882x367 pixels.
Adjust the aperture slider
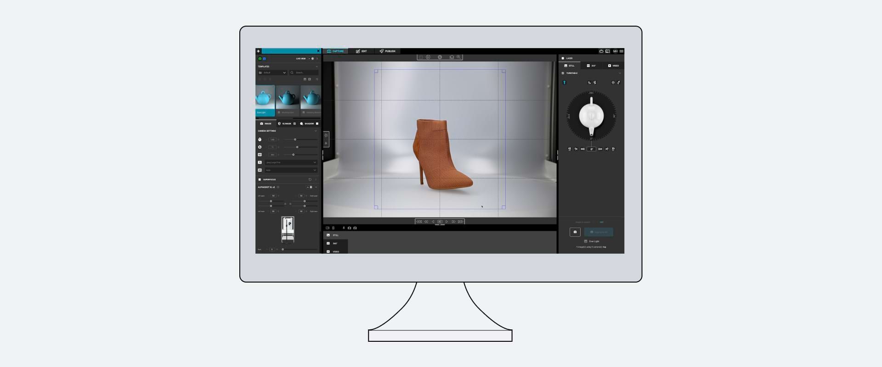[300, 147]
